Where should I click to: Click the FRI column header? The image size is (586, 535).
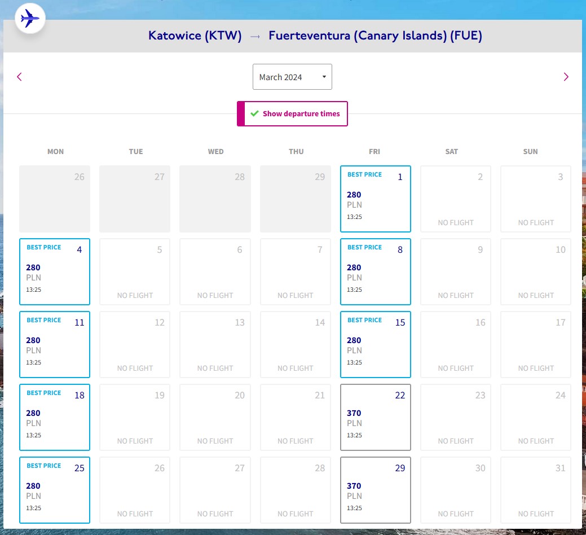(x=374, y=151)
